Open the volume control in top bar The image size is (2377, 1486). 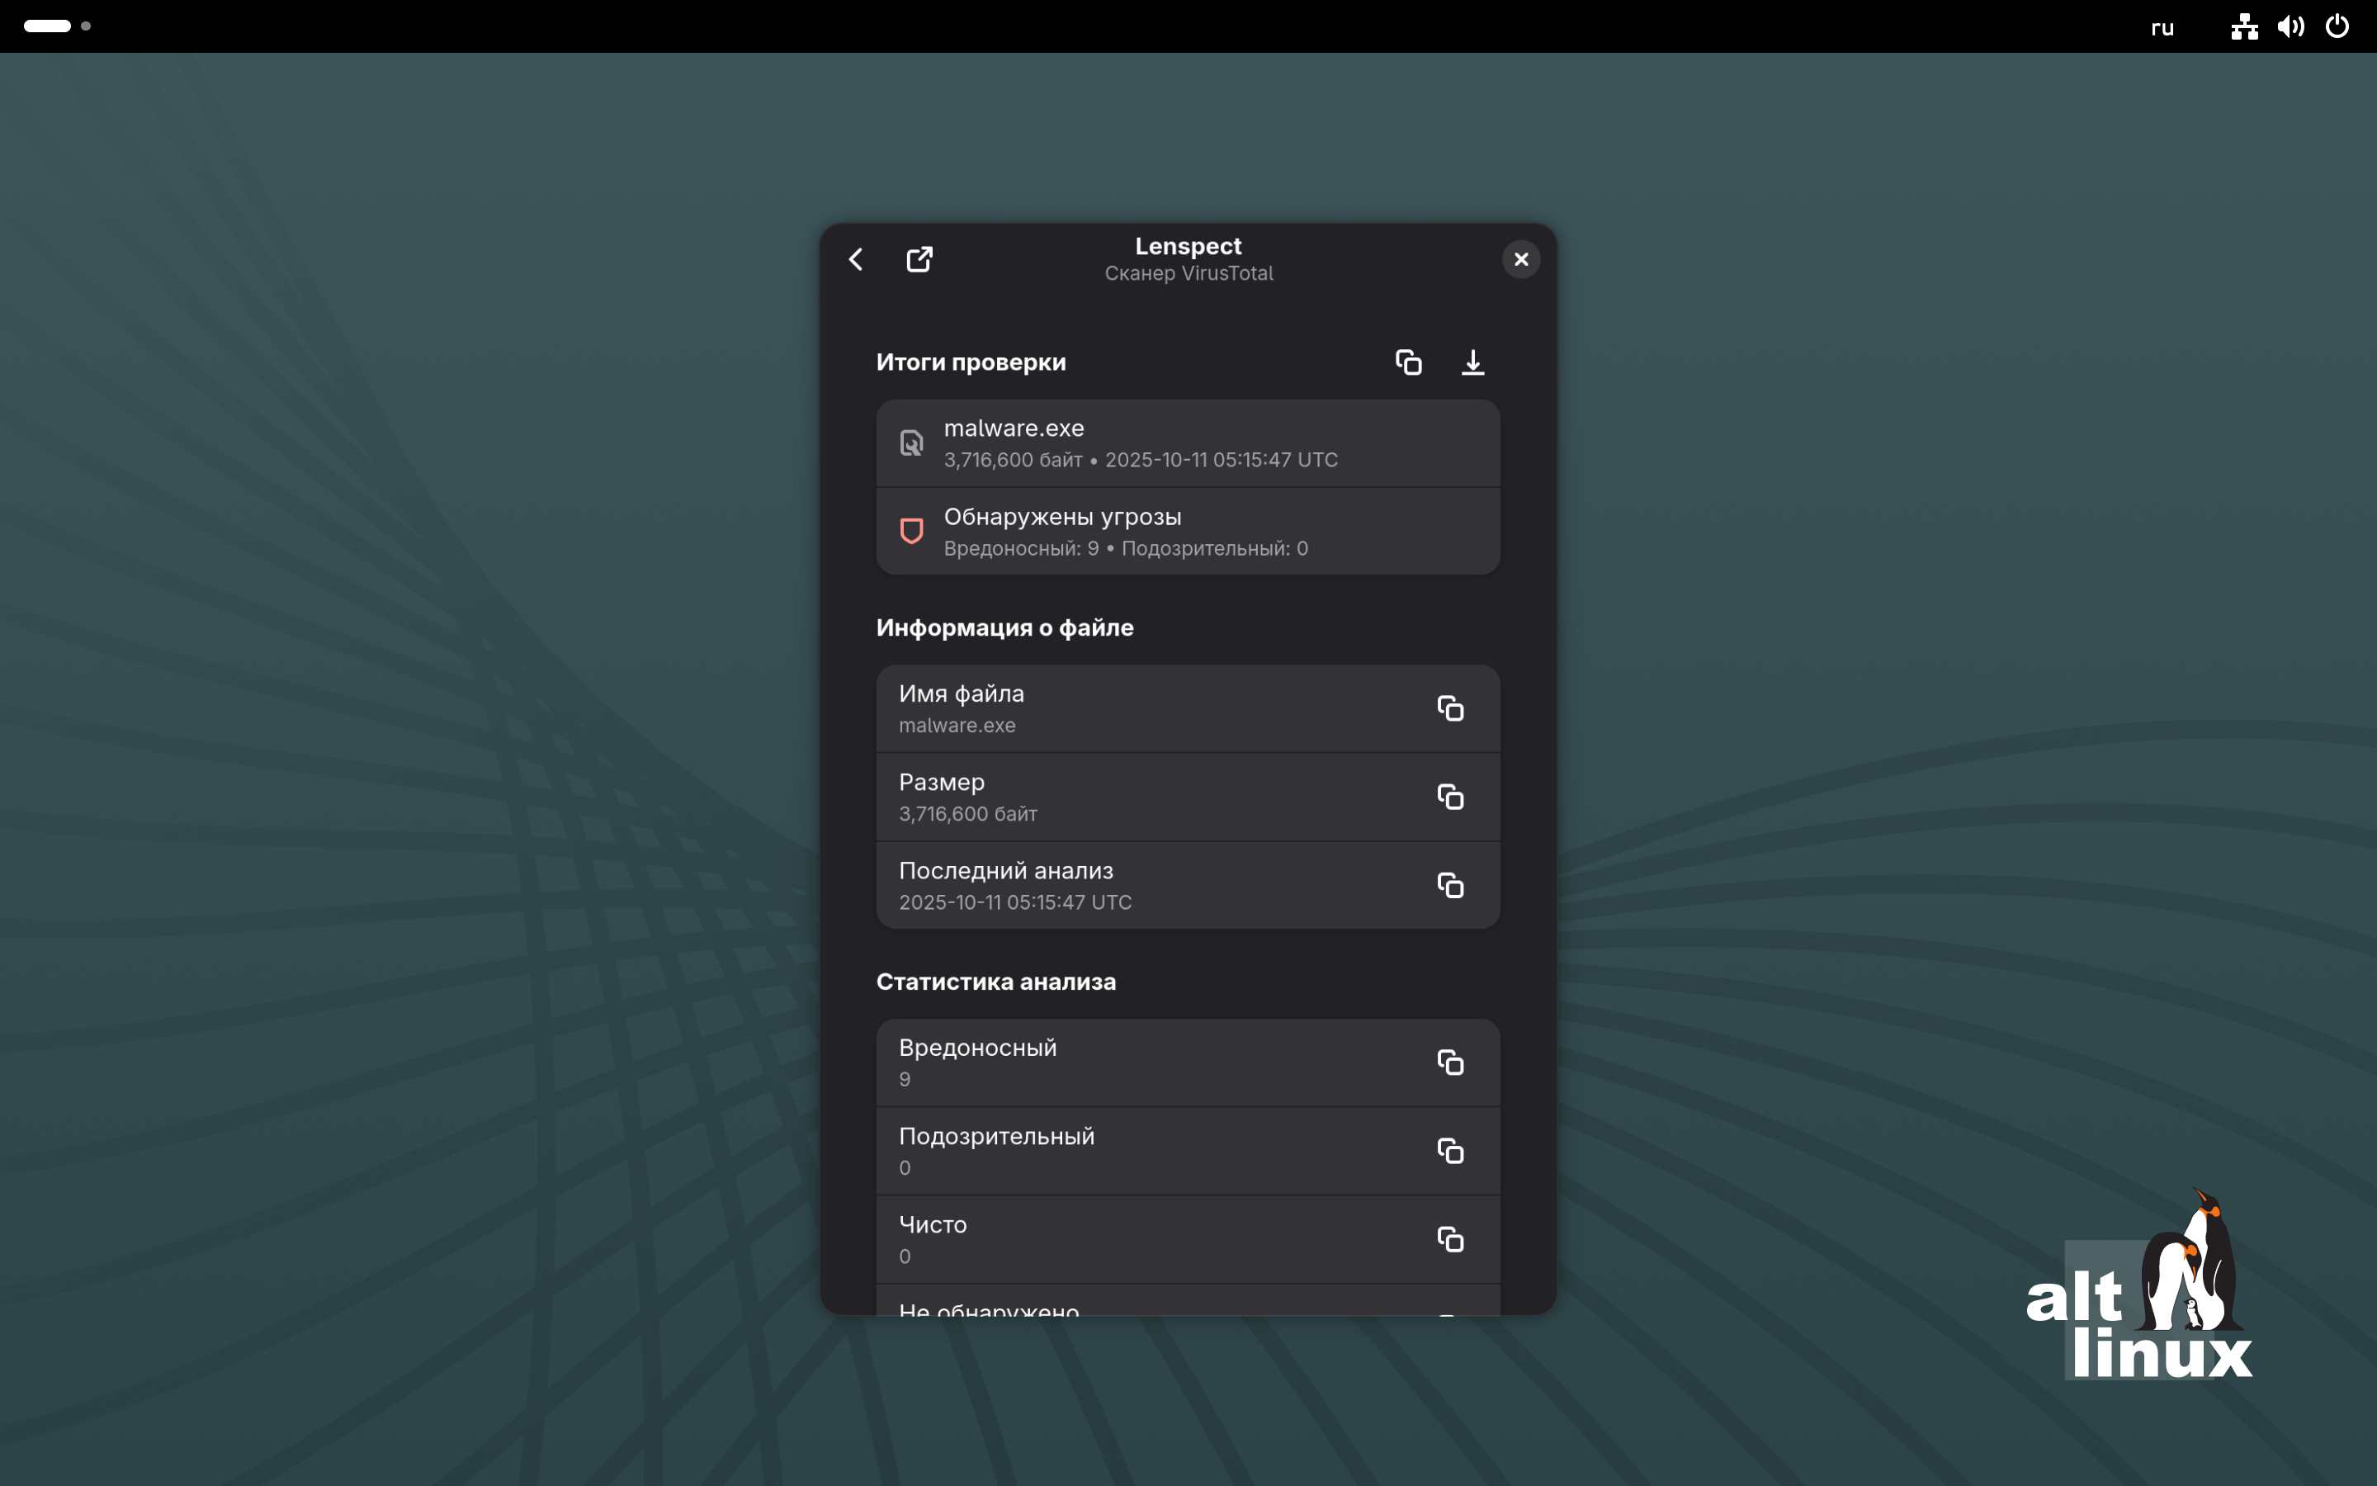pyautogui.click(x=2290, y=26)
